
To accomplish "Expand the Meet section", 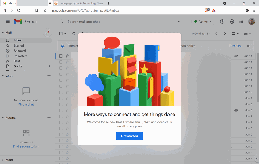I will (3, 160).
